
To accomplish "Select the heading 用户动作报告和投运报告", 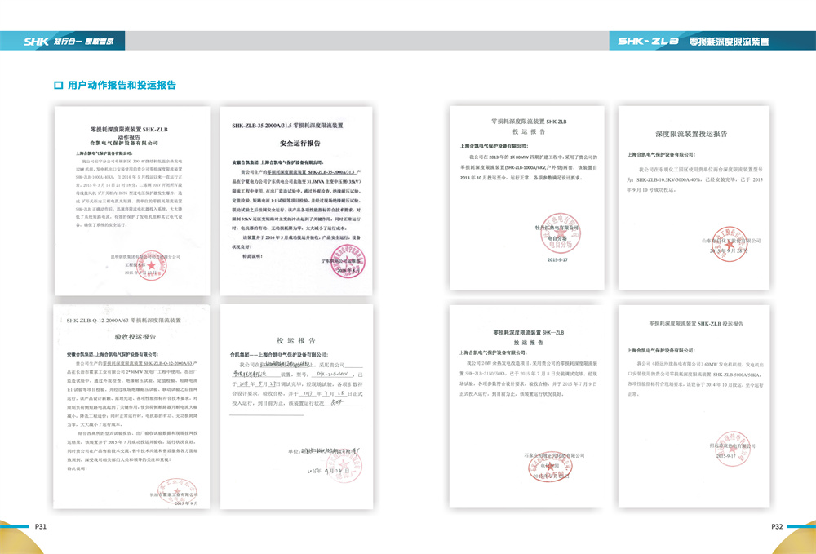I will pos(122,86).
